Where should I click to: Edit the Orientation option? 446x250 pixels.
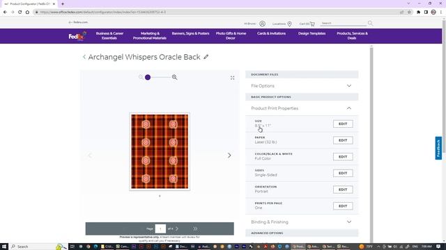tap(343, 190)
